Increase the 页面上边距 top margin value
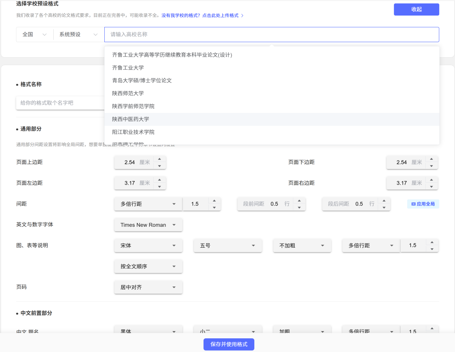This screenshot has width=455, height=352. tap(159, 159)
